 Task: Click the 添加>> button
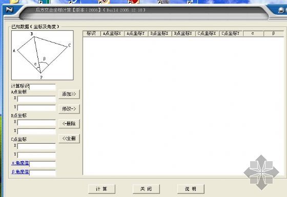(69, 94)
